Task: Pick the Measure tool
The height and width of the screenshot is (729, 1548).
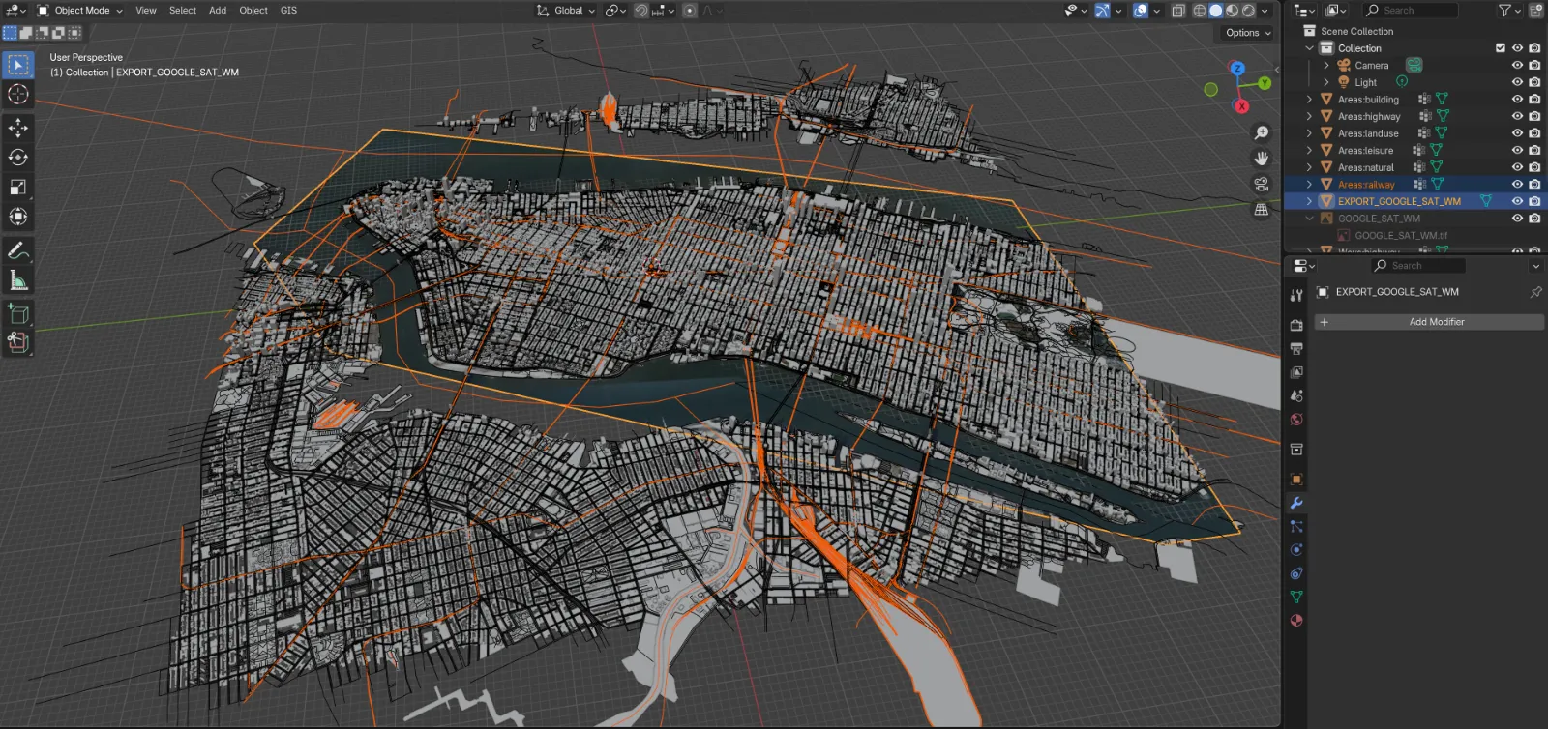Action: coord(18,279)
